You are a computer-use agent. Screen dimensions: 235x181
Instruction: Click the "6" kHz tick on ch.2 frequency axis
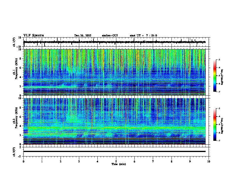[x=20, y=117]
